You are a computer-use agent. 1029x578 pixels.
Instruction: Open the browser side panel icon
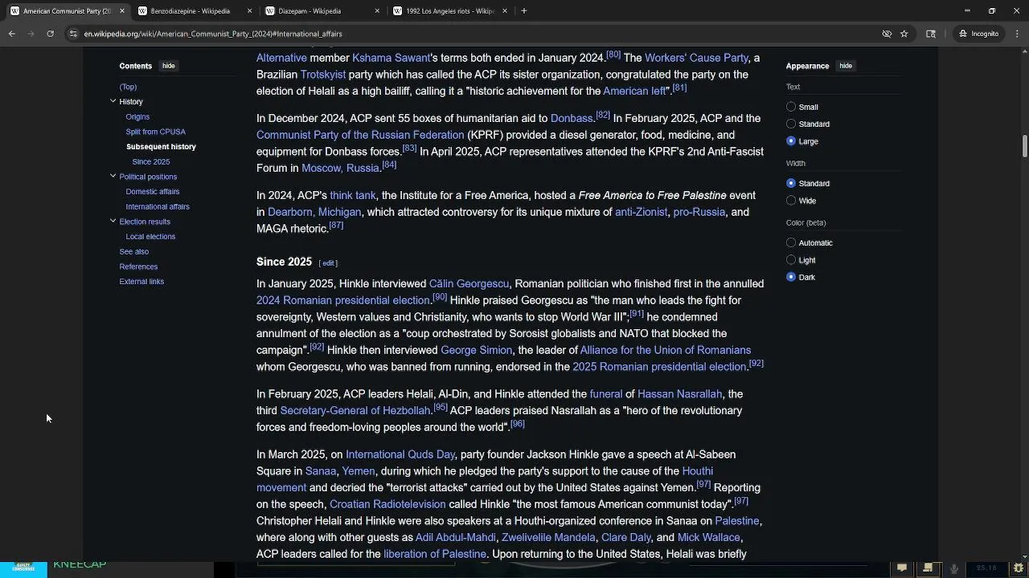(x=931, y=34)
